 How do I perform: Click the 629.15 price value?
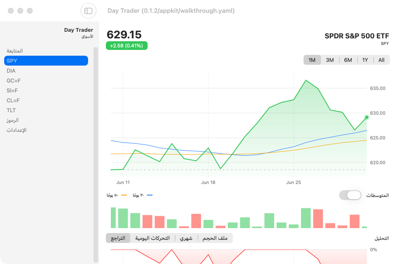[124, 35]
